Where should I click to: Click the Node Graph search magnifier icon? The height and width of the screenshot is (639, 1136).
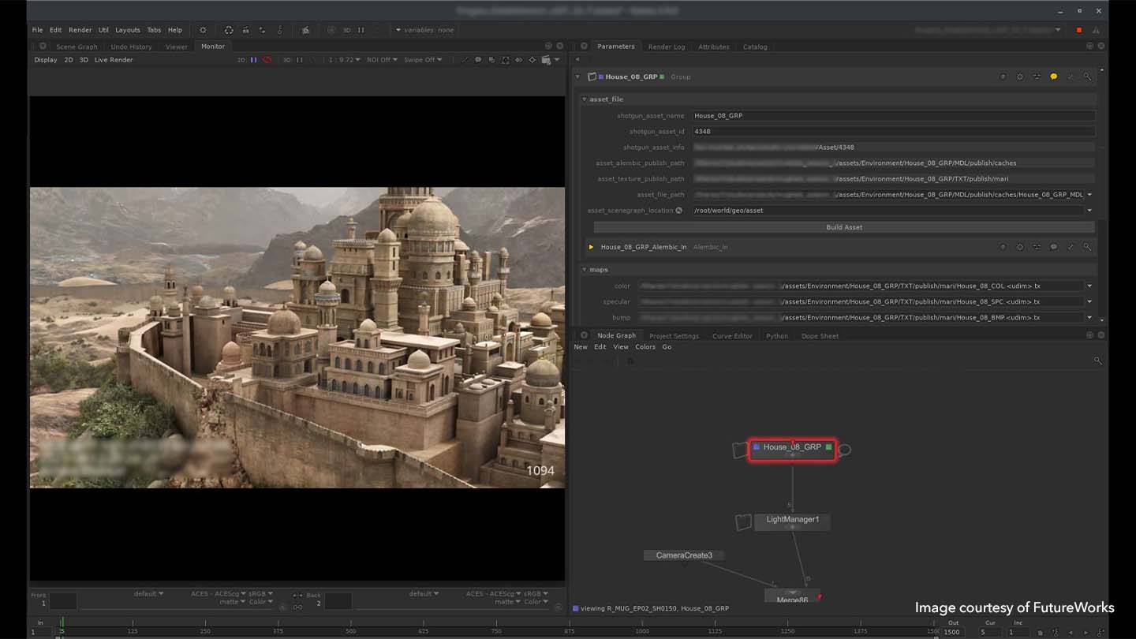coord(1097,361)
